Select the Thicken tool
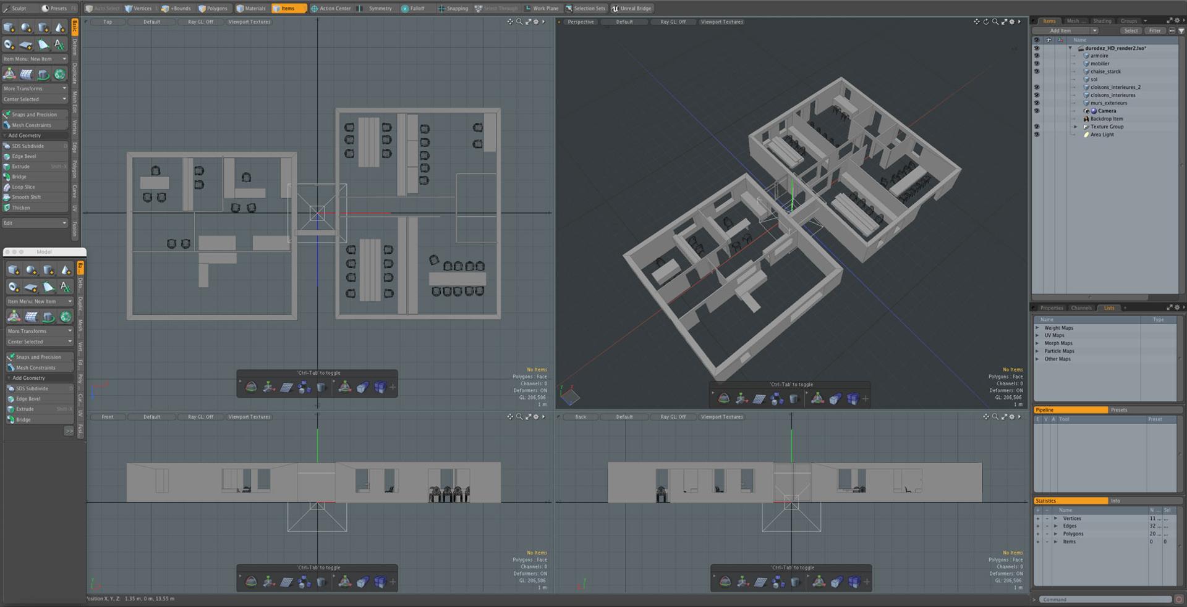The height and width of the screenshot is (607, 1187). click(35, 208)
